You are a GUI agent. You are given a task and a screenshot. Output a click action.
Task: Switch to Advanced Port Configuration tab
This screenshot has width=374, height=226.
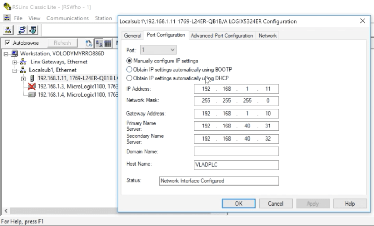(x=222, y=36)
